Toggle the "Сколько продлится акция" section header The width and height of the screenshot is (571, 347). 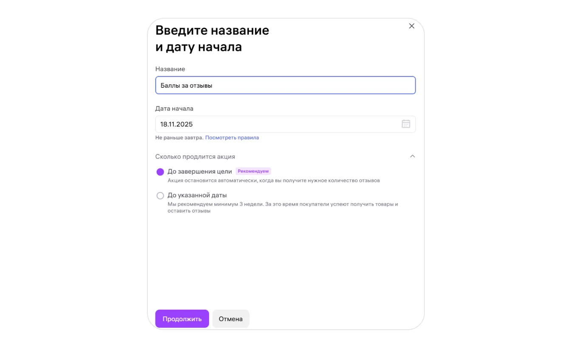point(195,157)
